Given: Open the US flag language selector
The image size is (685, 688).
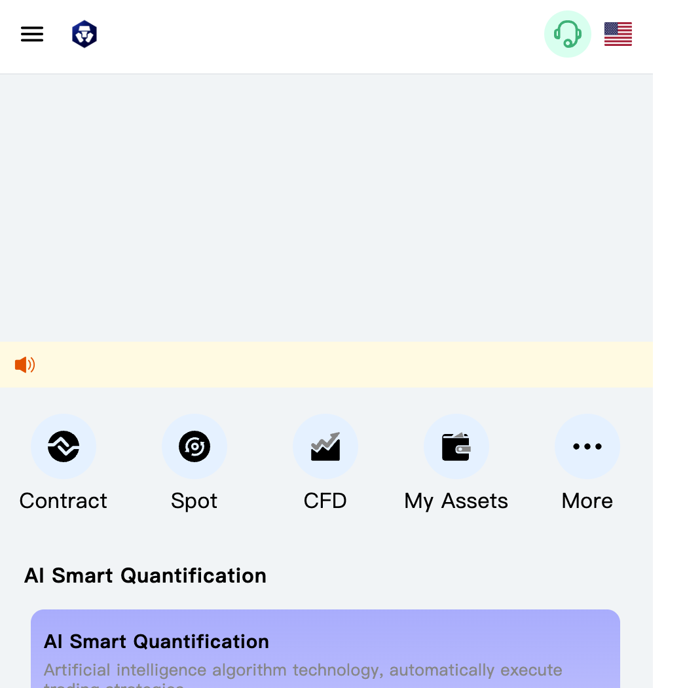Looking at the screenshot, I should (x=618, y=34).
